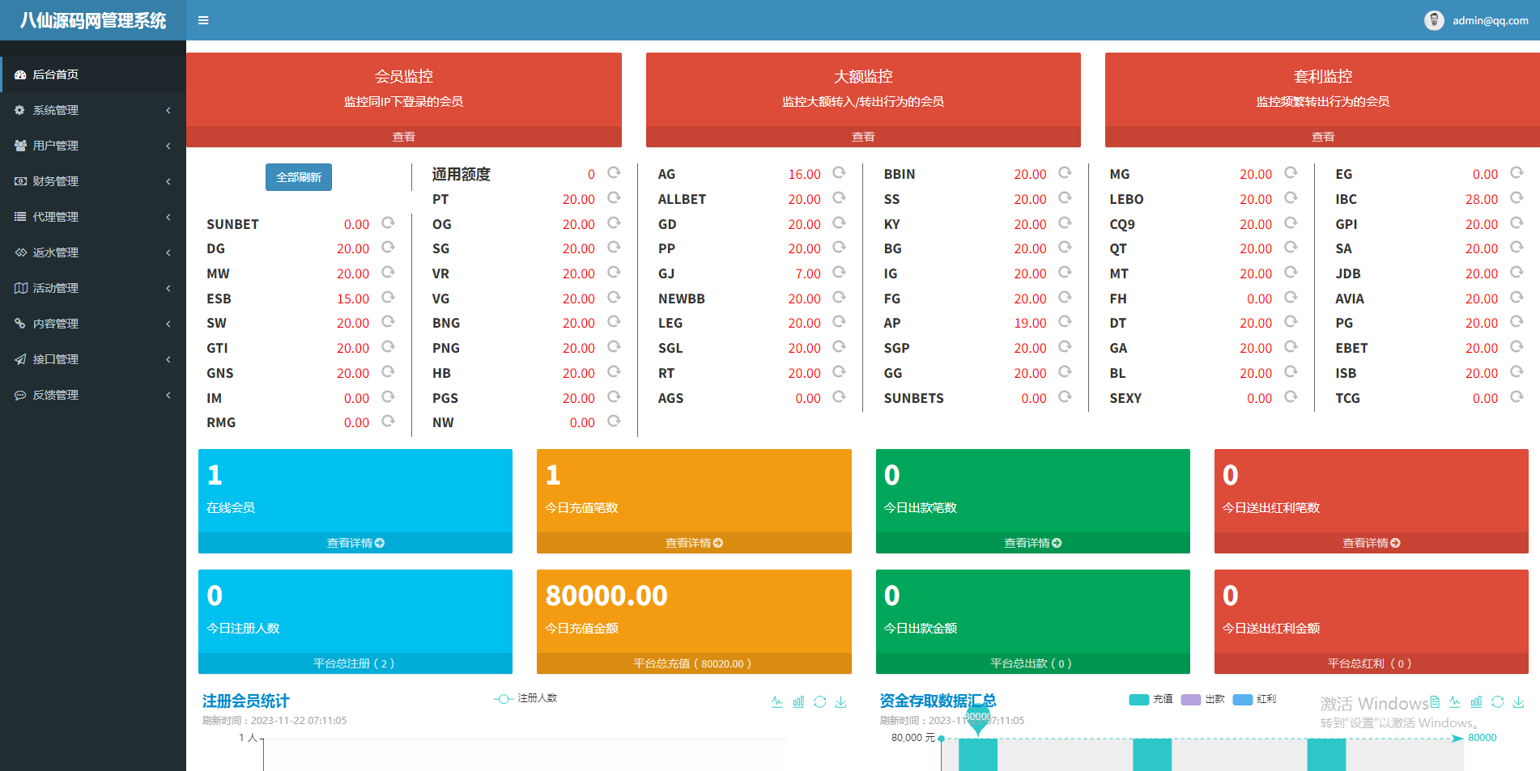Switch 注册会员统计 chart to line view
1540x771 pixels.
(777, 701)
